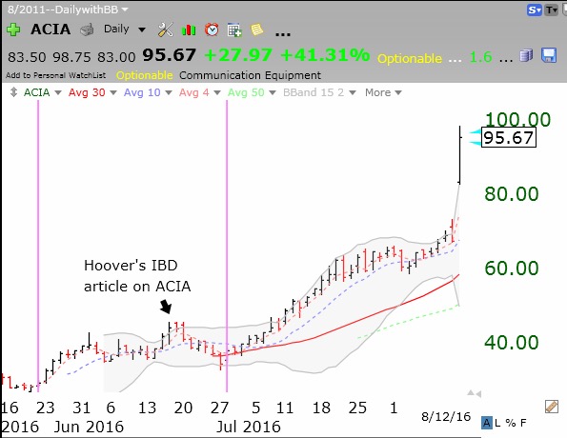Click the 100.00 price axis label

[x=517, y=119]
